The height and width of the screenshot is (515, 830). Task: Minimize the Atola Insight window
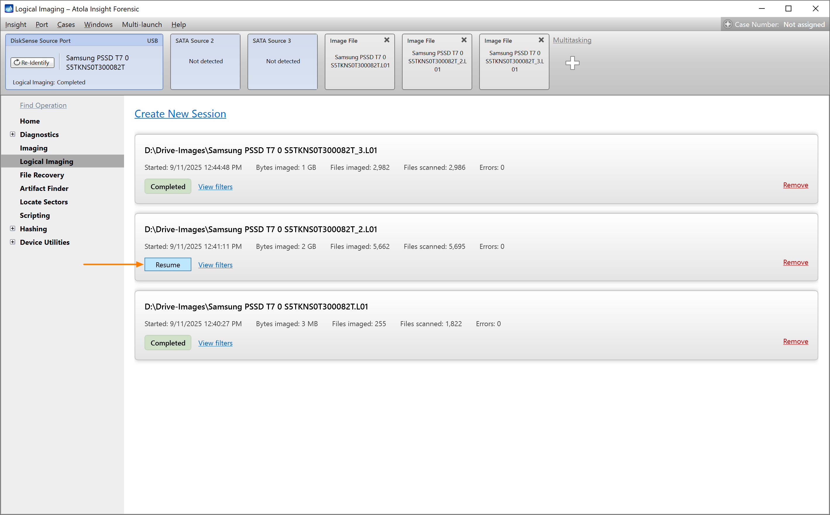762,8
